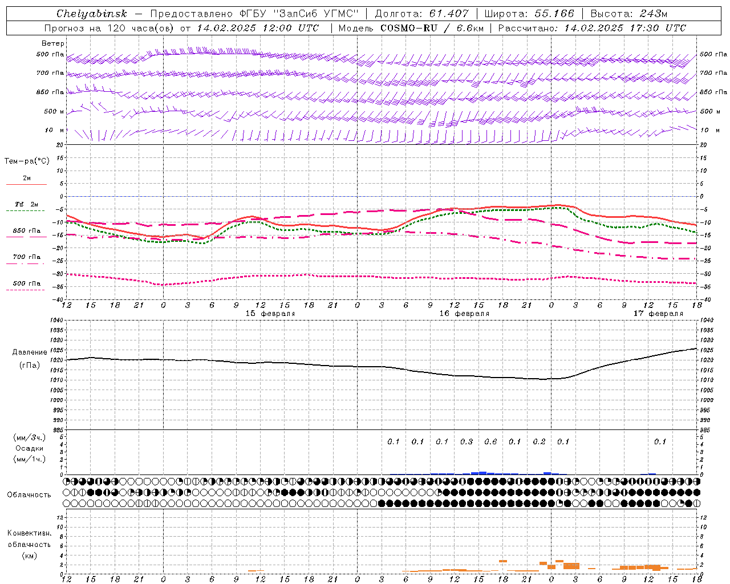The image size is (730, 584).
Task: Click the 0.3 precipitation amount value
Action: tap(467, 441)
